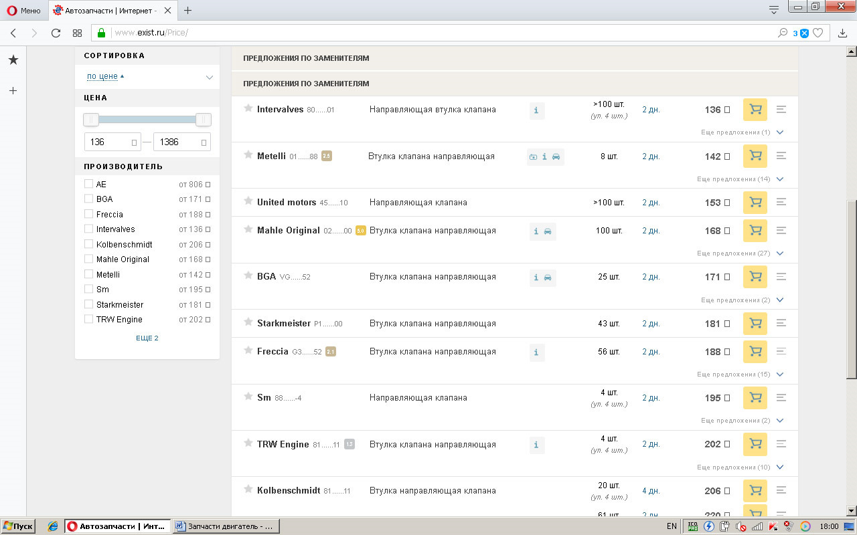
Task: Open the sorting dropdown chevron
Action: pyautogui.click(x=209, y=78)
